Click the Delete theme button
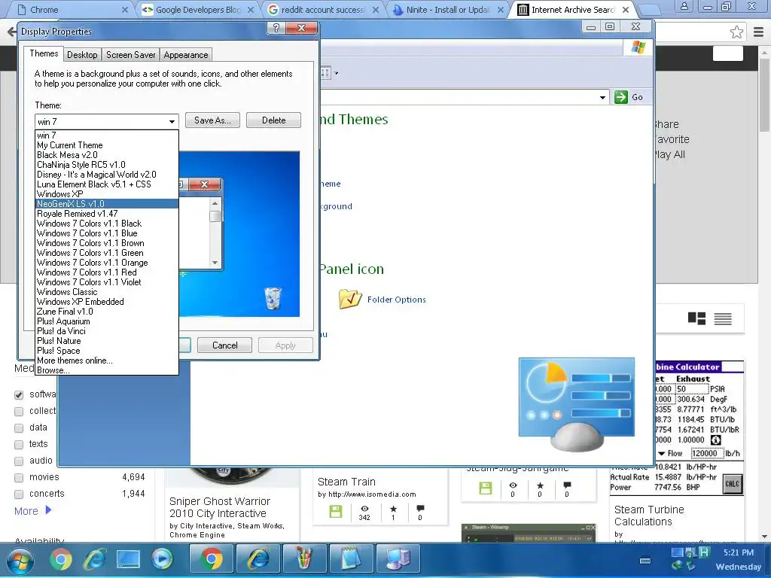The width and height of the screenshot is (771, 578). coord(273,120)
